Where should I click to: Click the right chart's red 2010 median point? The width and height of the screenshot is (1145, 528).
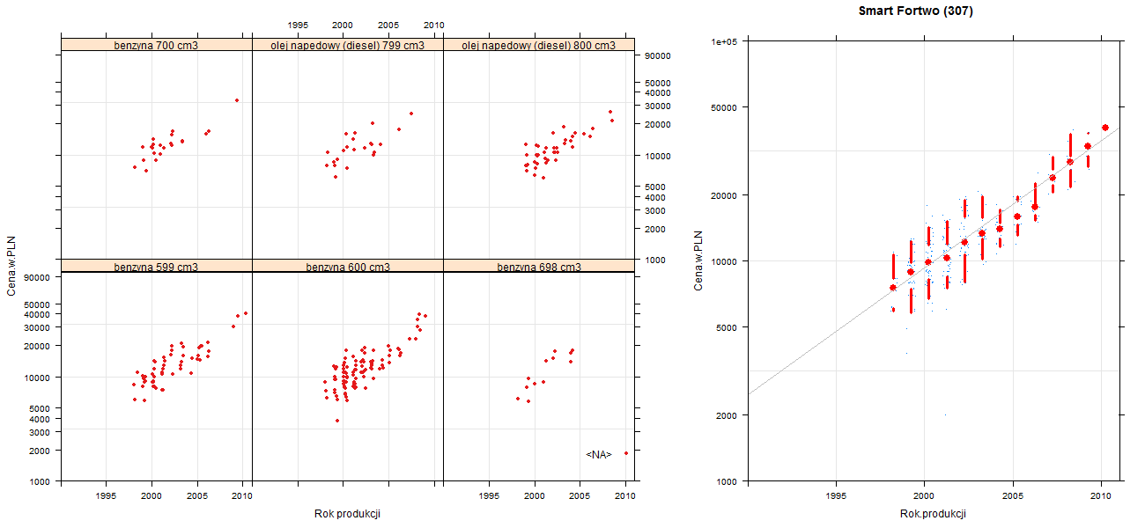1105,128
